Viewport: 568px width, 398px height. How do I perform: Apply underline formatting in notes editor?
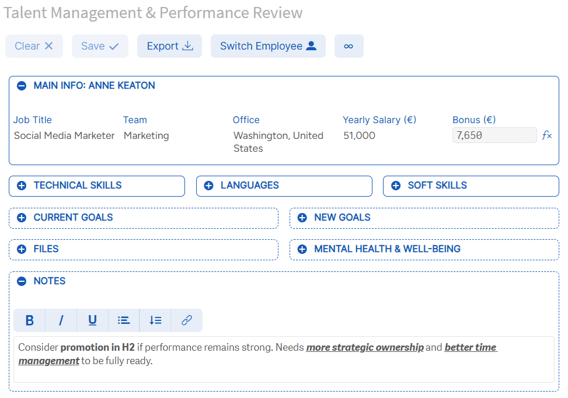pos(92,320)
